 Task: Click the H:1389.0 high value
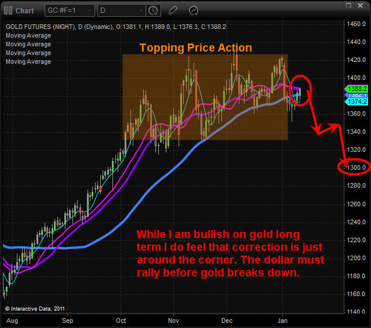[157, 27]
